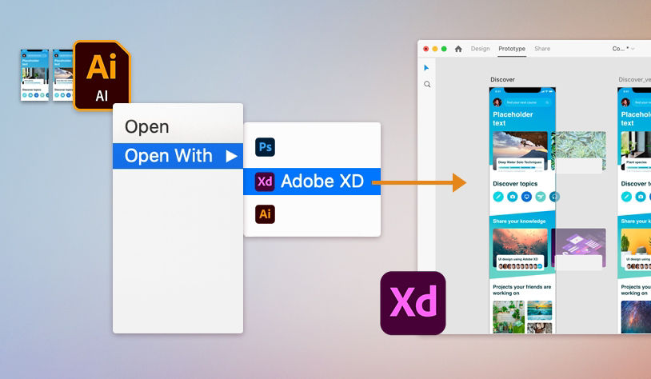Click the plants project thumbnail
The height and width of the screenshot is (379, 651).
509,317
